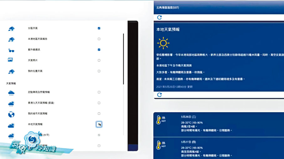Click the 分區天氣 cloud icon

[x=11, y=28]
